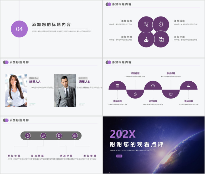205x174 pixels.
Task: Click the 添加标题内容 header on the team members slide
Action: tap(19, 62)
